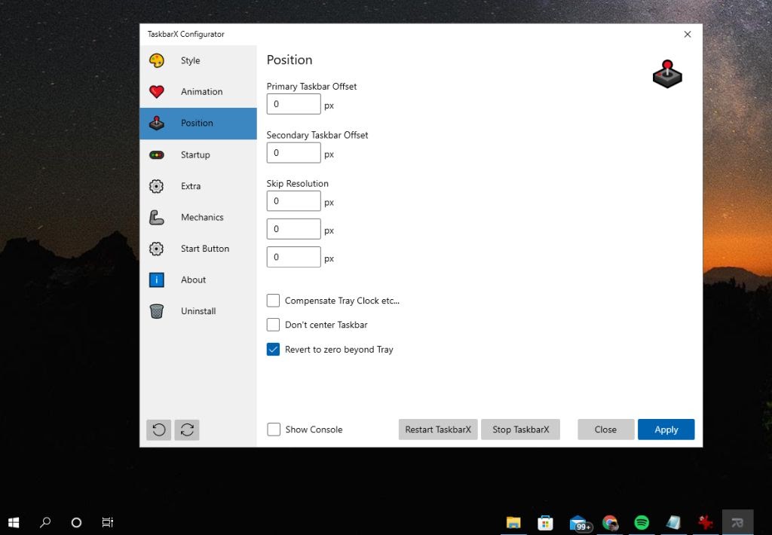This screenshot has width=772, height=535.
Task: Click the Primary Taskbar Offset input field
Action: (x=293, y=104)
